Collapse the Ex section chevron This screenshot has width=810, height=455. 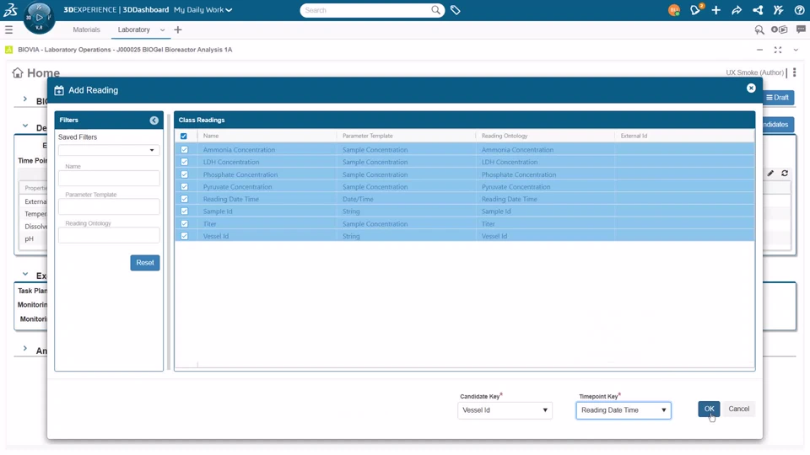24,274
